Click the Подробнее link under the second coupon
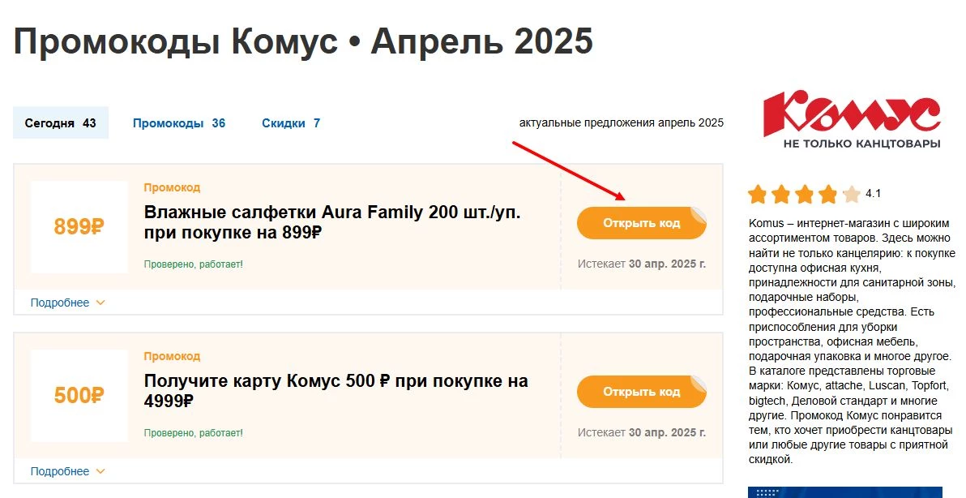Screen dimensions: 966x498 [58, 471]
